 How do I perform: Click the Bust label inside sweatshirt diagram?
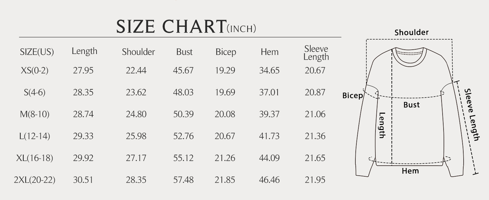(411, 105)
